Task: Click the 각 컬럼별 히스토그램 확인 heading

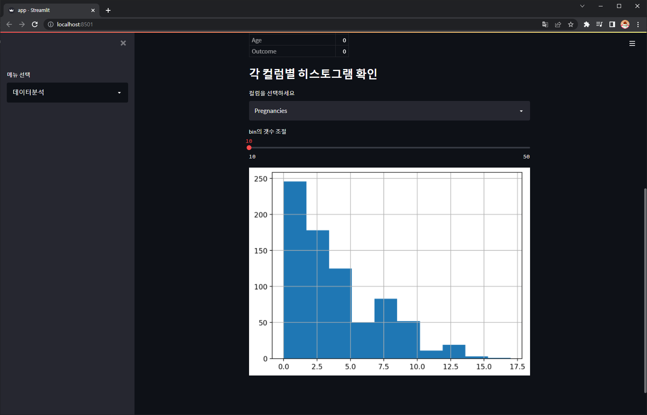Action: pyautogui.click(x=313, y=73)
